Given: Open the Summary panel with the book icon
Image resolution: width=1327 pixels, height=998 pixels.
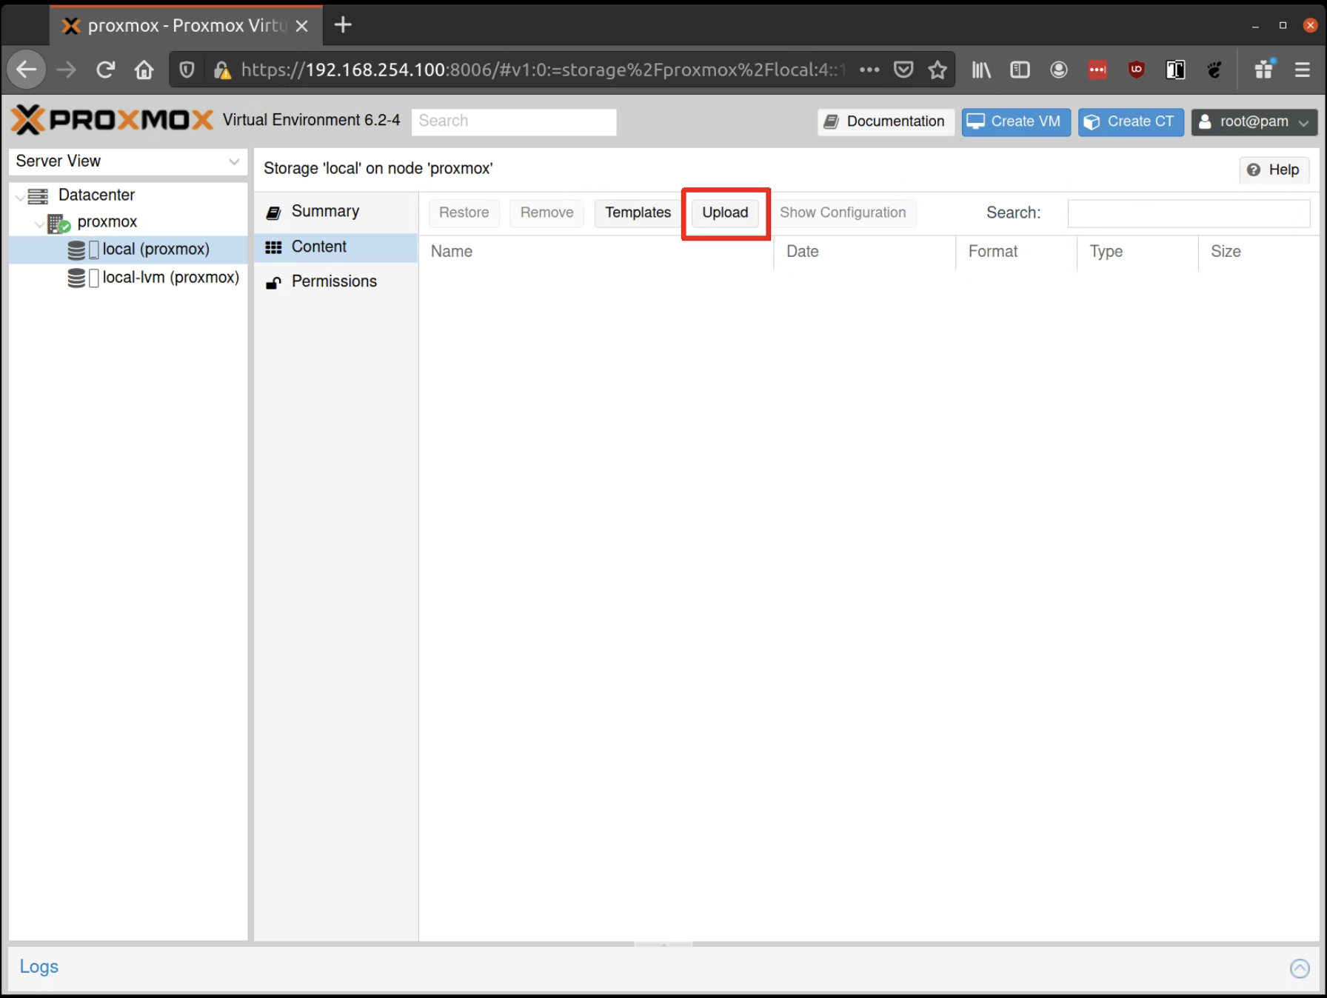Looking at the screenshot, I should coord(273,212).
